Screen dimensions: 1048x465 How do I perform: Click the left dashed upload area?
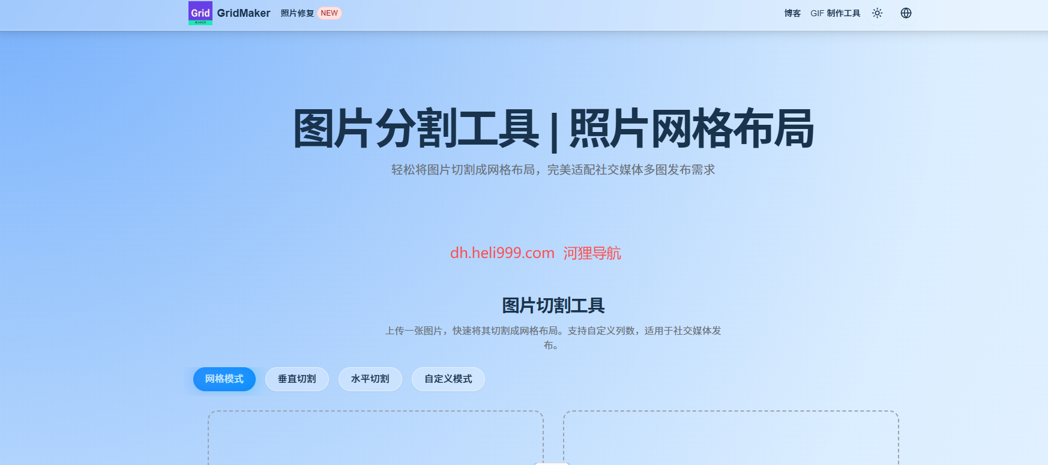click(x=376, y=438)
